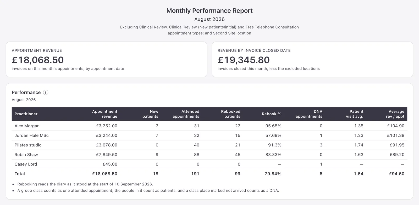
Task: Select the 1.54 total visit average
Action: 359,174
